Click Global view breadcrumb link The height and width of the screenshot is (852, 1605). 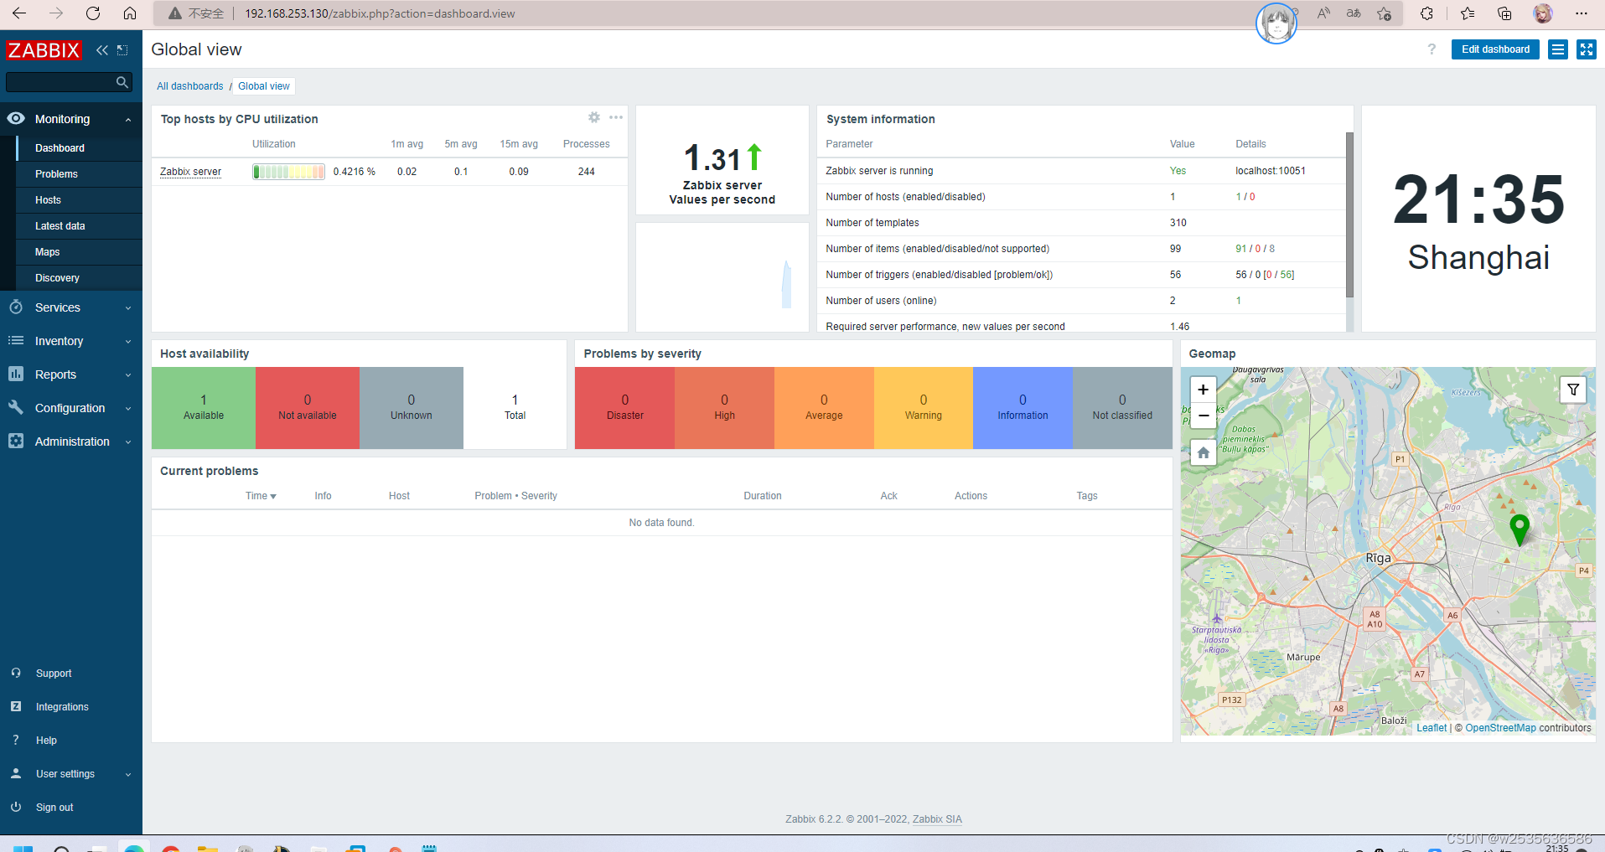(x=264, y=86)
